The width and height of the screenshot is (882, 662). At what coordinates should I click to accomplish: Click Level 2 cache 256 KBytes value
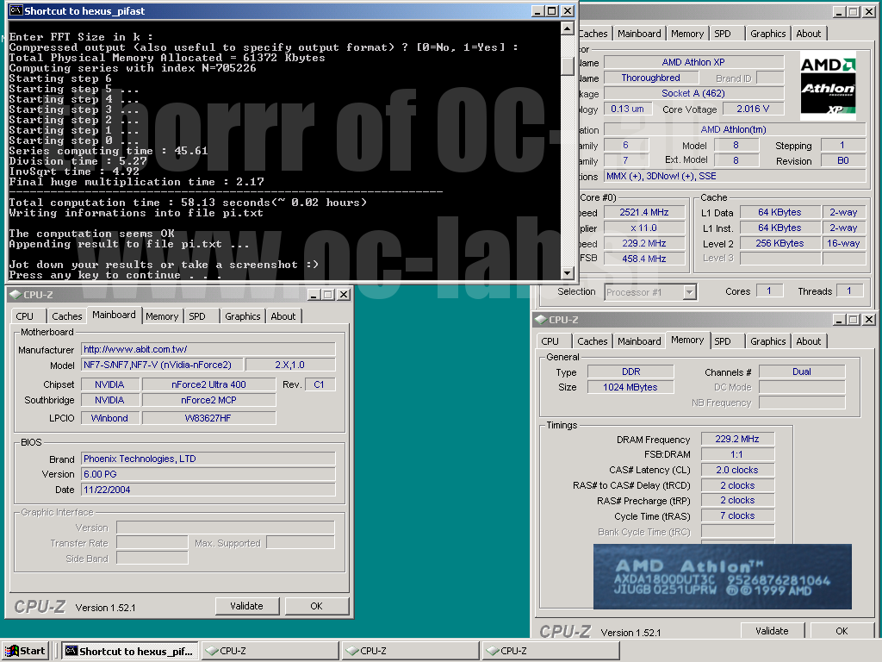click(780, 243)
